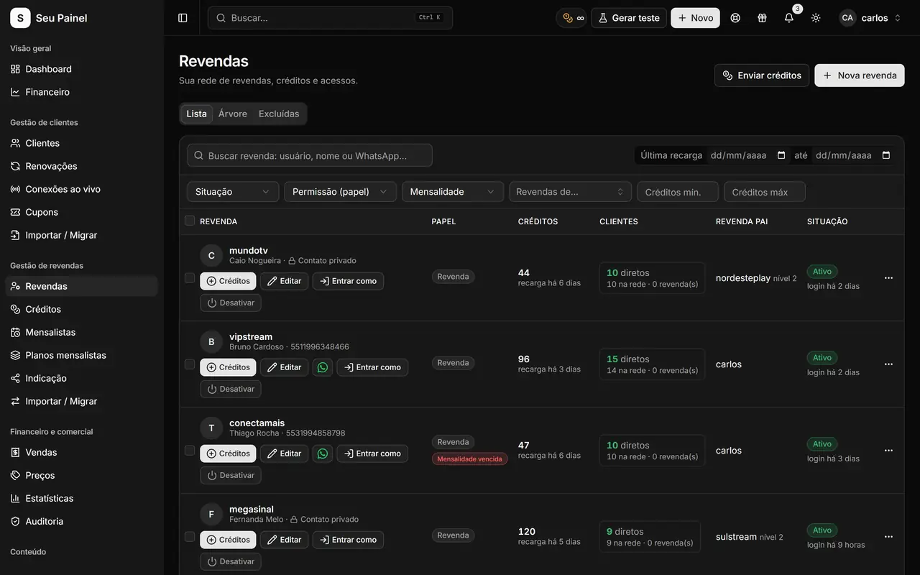Screen dimensions: 920x575
Task: Click the Enviar créditos button
Action: point(762,75)
